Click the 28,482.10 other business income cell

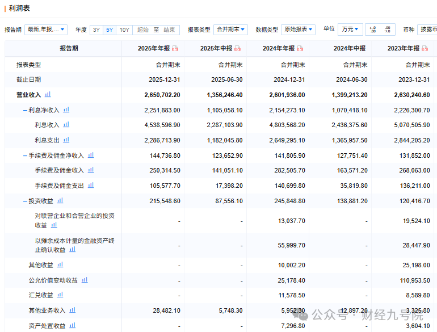click(167, 310)
